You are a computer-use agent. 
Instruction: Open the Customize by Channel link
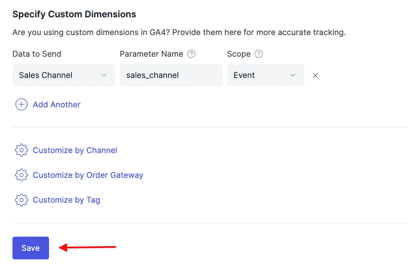(75, 150)
